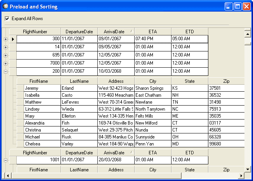Select city Sharon Springs cell

click(x=153, y=88)
